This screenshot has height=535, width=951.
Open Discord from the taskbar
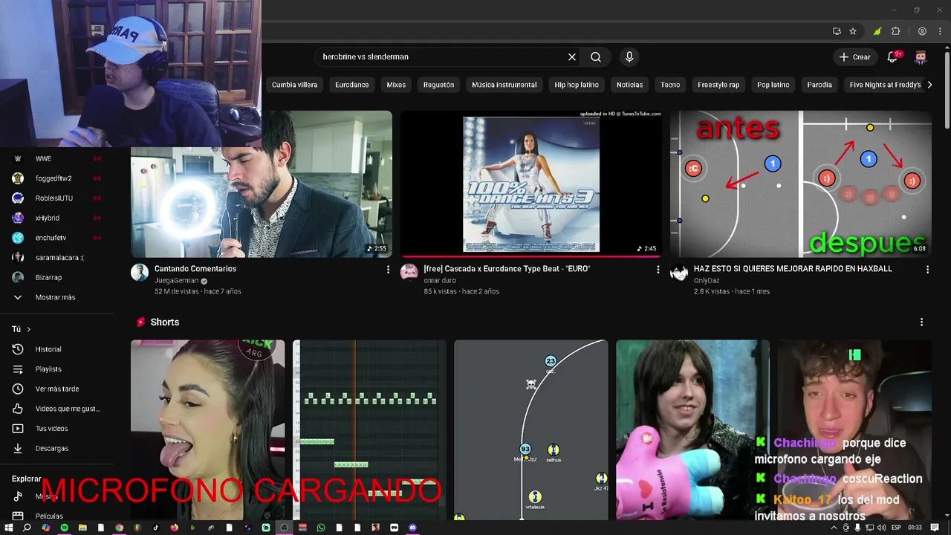pyautogui.click(x=412, y=528)
